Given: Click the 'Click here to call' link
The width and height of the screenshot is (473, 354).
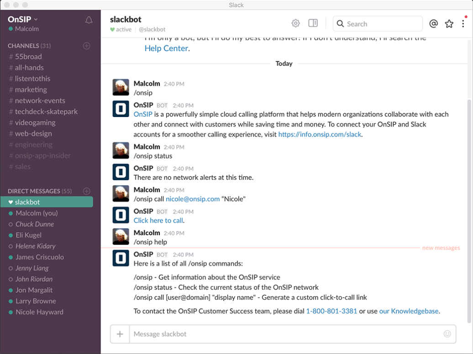Looking at the screenshot, I should tap(158, 220).
